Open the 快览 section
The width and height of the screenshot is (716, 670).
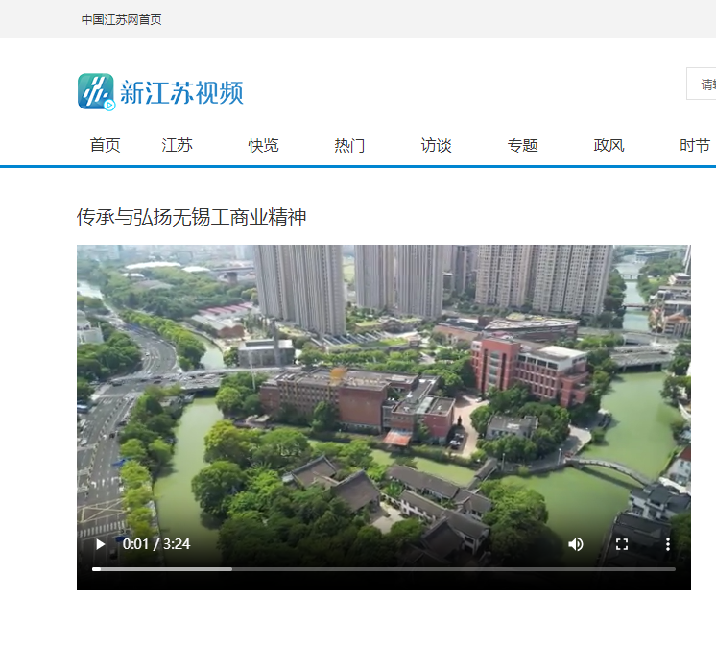point(264,146)
